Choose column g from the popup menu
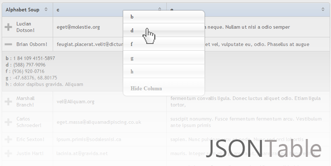The image size is (331, 166). click(x=164, y=58)
